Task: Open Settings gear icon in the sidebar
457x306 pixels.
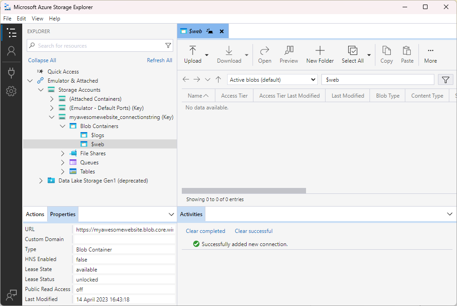Action: pyautogui.click(x=11, y=91)
